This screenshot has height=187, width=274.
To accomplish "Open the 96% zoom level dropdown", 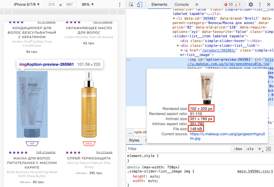I will pos(88,5).
